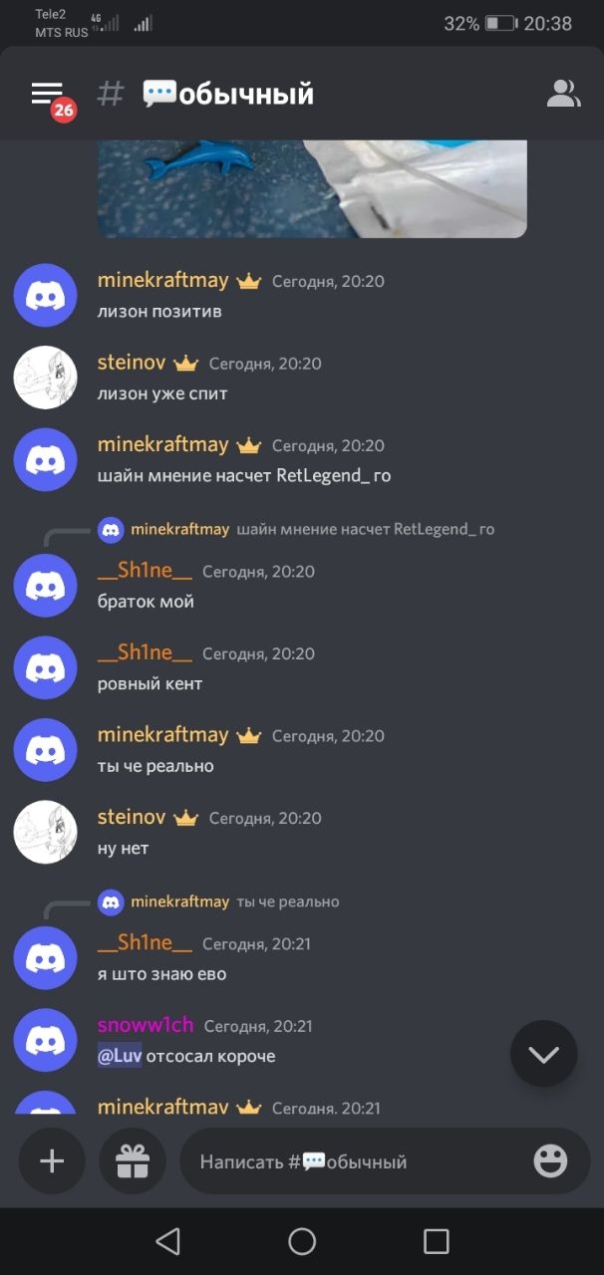This screenshot has width=604, height=1275.
Task: Tap the @Luv mention
Action: point(120,1056)
